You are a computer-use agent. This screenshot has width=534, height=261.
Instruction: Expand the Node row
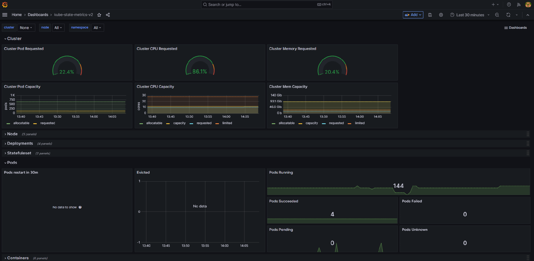point(11,134)
